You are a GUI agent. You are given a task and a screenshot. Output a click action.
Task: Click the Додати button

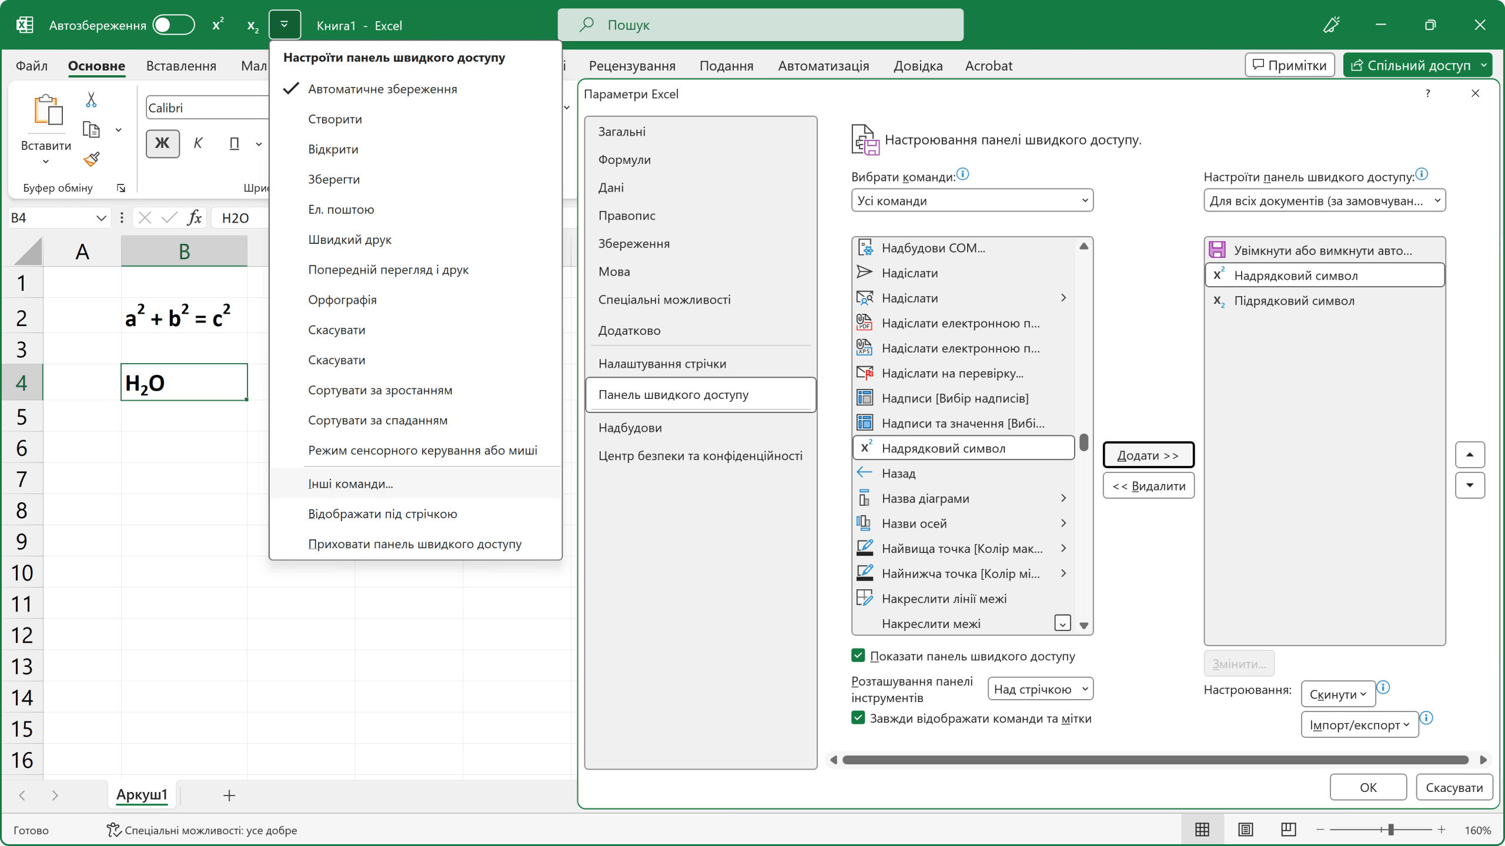(1148, 455)
